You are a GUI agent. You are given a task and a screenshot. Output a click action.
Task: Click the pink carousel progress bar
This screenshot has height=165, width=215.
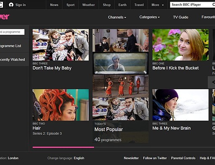coord(64,147)
